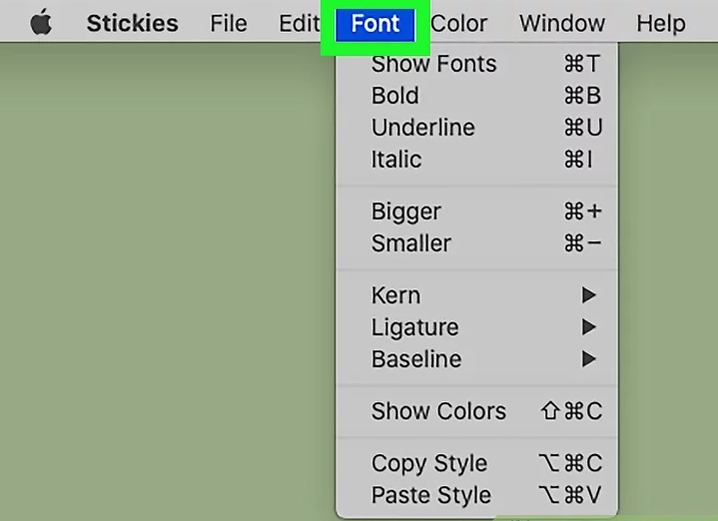The width and height of the screenshot is (718, 521).
Task: Select the Paste Style menu item
Action: pyautogui.click(x=431, y=495)
